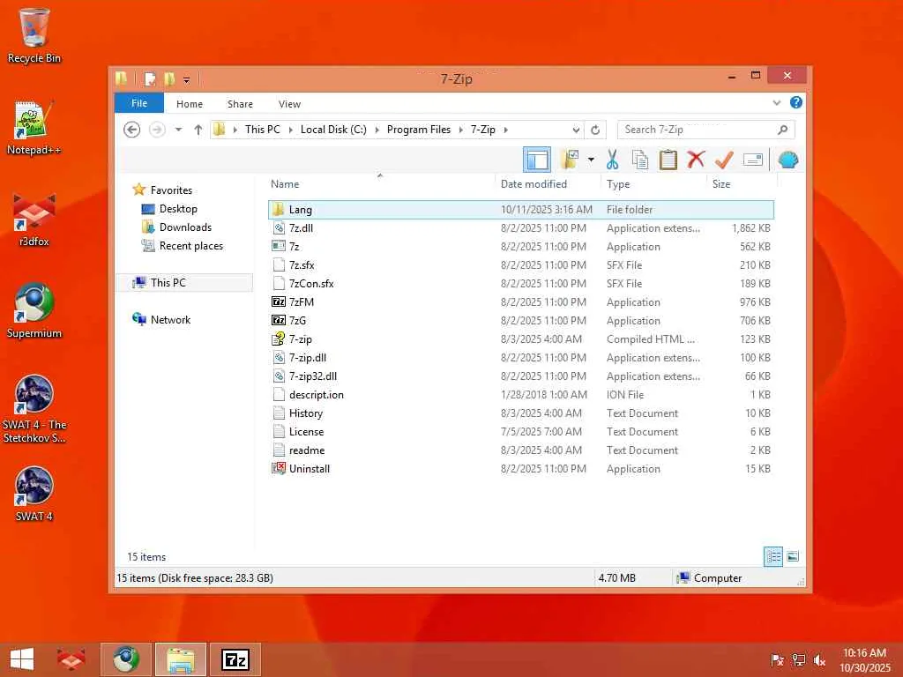The height and width of the screenshot is (677, 903).
Task: Select the Uninstall application
Action: 520,469
